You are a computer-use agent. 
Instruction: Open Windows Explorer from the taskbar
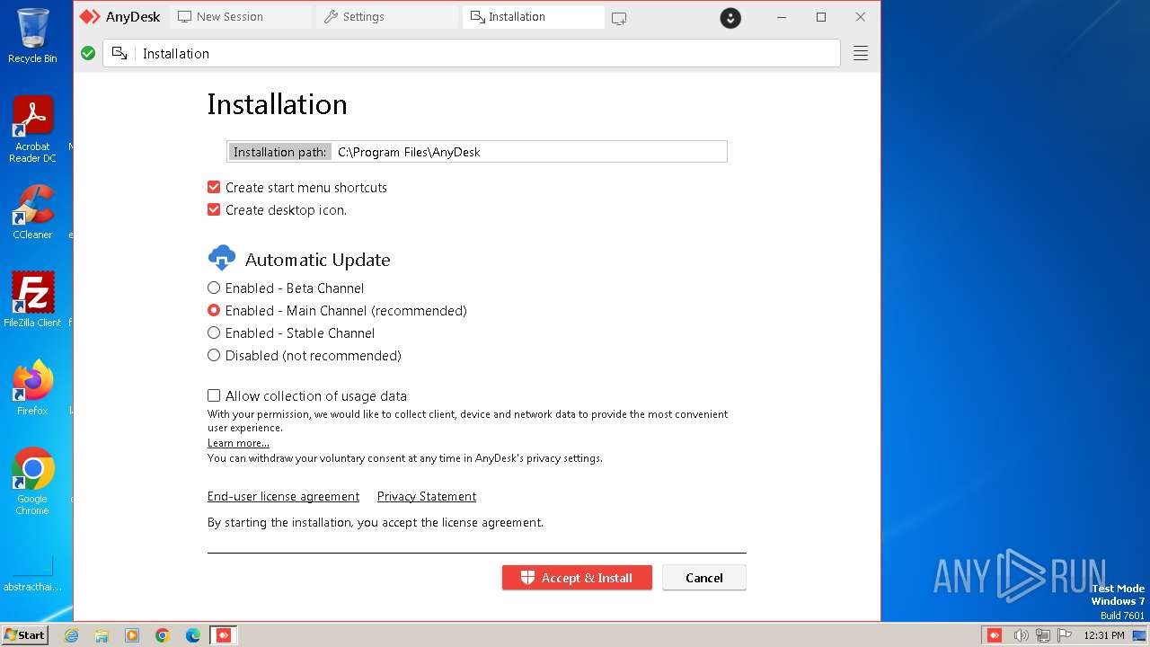point(102,635)
